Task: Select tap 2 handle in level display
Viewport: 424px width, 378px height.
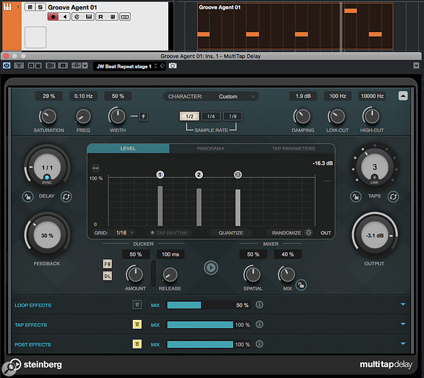Action: [199, 174]
